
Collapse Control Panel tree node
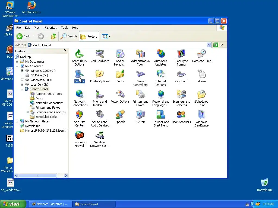pyautogui.click(x=22, y=89)
